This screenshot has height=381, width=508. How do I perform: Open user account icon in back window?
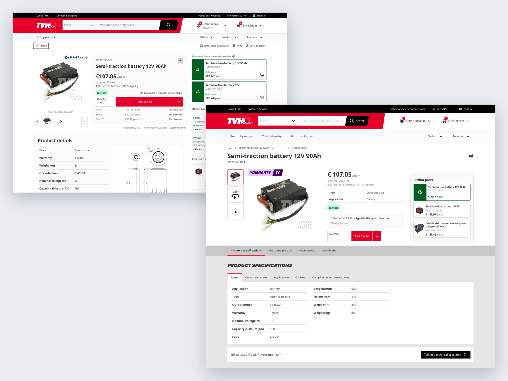point(199,25)
